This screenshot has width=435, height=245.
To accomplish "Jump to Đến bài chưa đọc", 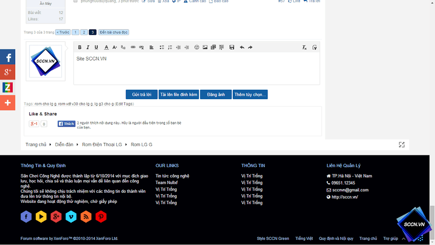I will (114, 32).
